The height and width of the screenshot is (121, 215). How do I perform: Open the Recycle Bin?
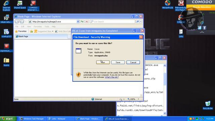(x=208, y=105)
